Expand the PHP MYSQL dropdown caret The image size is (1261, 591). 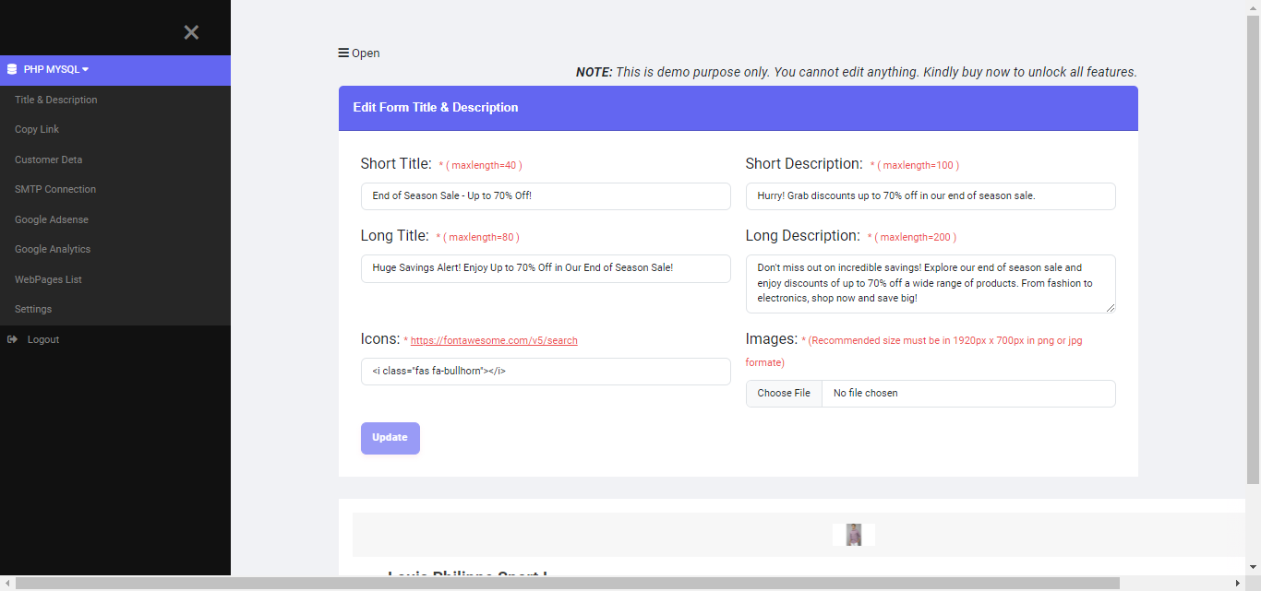pos(86,70)
